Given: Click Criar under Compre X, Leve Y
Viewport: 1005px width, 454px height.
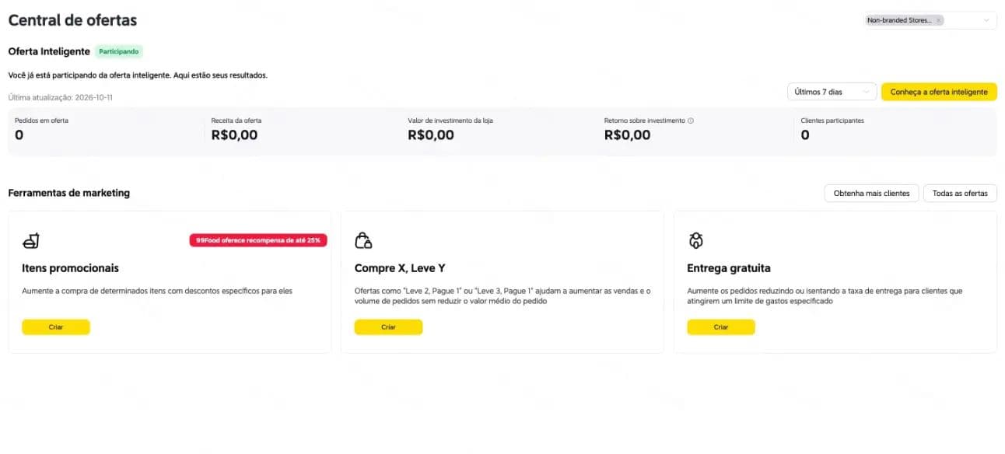Looking at the screenshot, I should tap(388, 327).
